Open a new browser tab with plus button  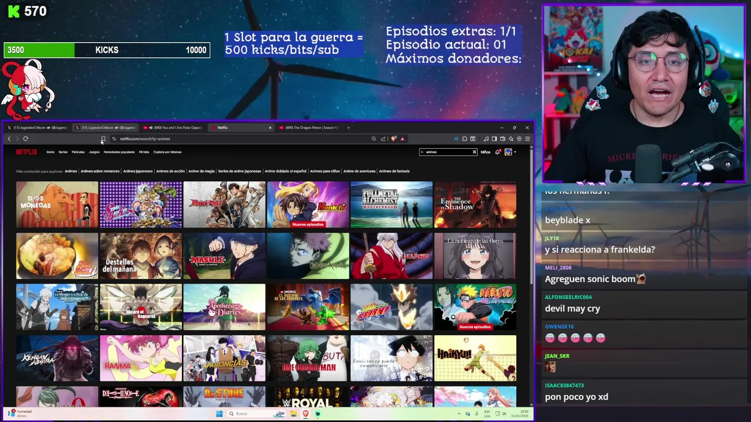point(348,127)
